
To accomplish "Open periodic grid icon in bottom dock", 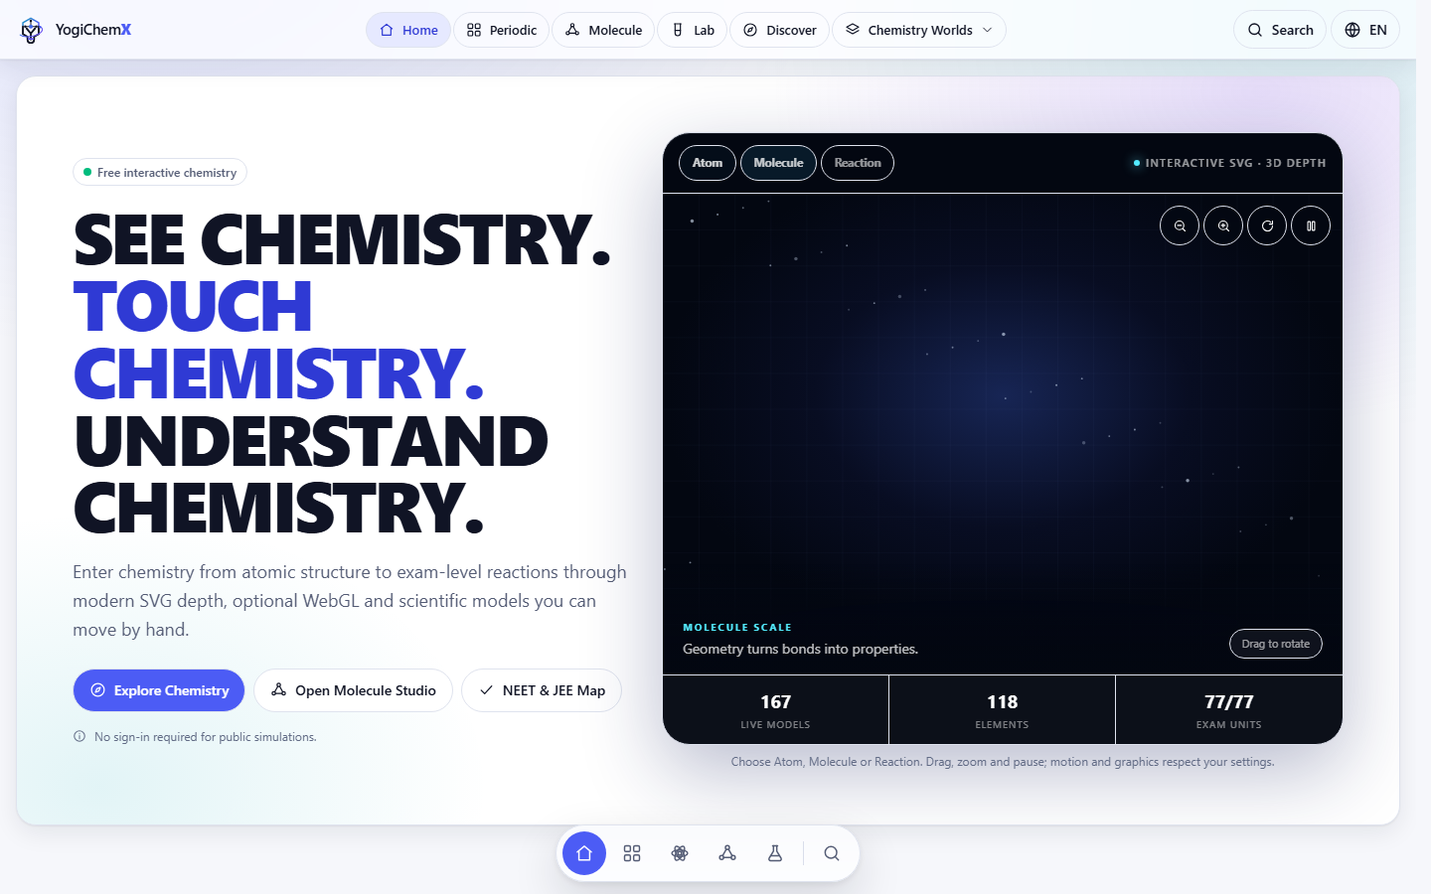I will point(632,853).
